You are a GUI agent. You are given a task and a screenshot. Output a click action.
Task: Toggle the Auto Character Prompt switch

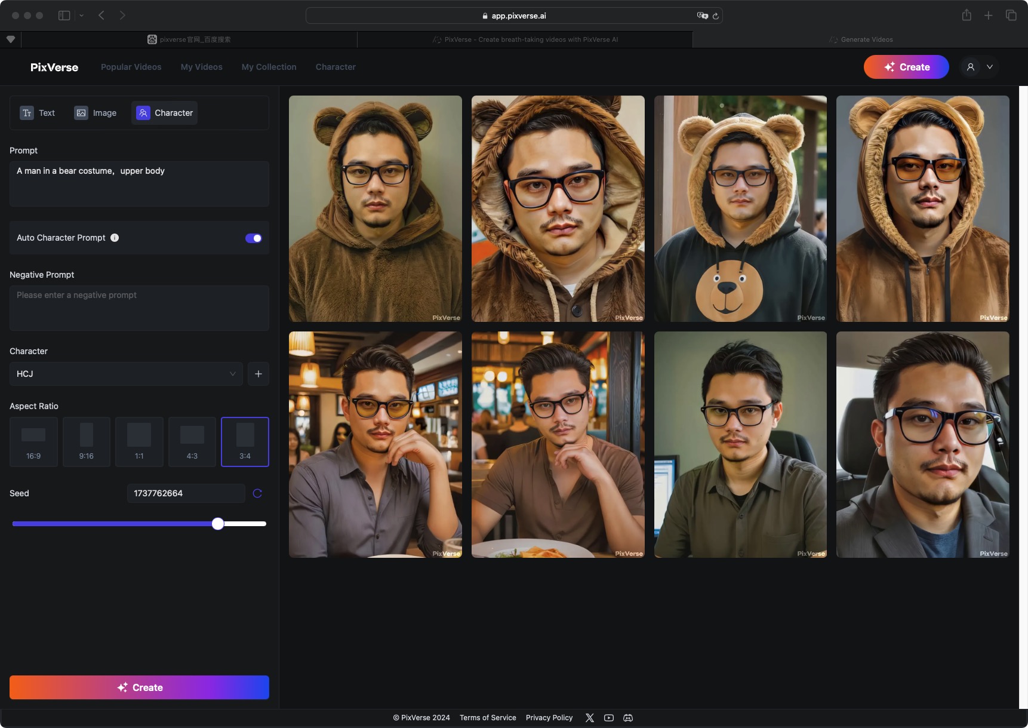253,238
